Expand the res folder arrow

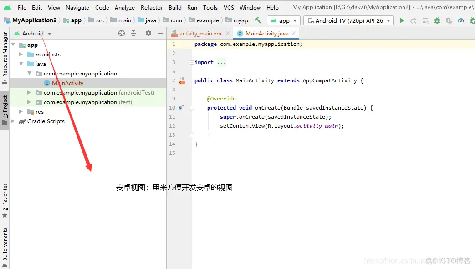tap(21, 111)
